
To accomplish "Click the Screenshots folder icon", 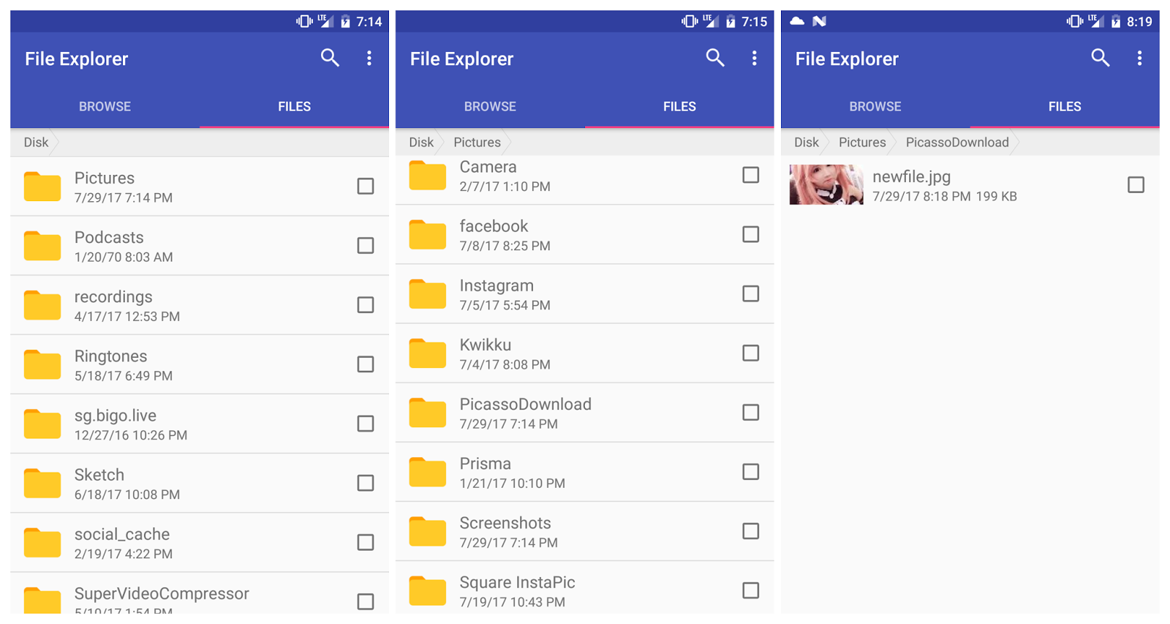I will click(427, 531).
